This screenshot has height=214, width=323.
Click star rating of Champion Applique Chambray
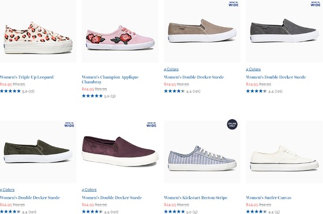tap(92, 96)
